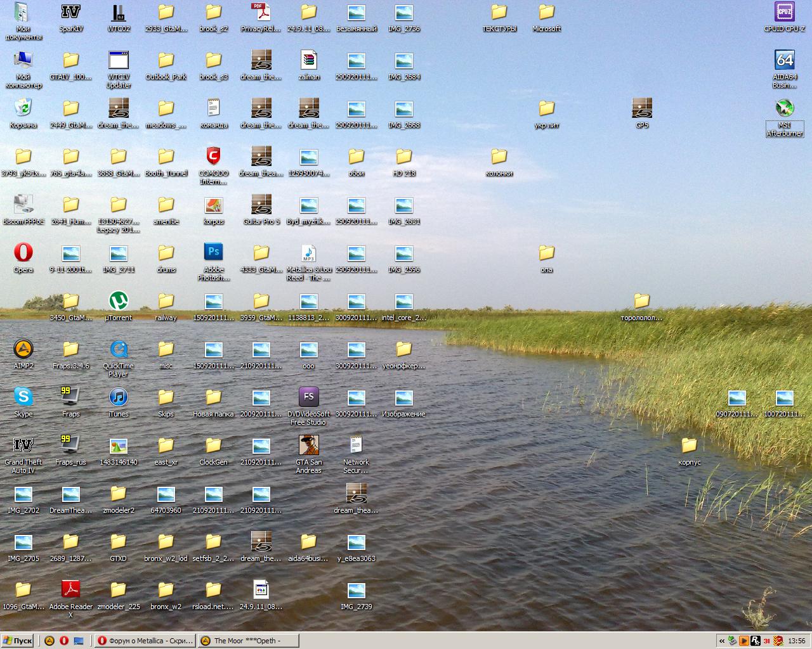
Task: Open the µTorrent desktop shortcut
Action: [x=118, y=301]
